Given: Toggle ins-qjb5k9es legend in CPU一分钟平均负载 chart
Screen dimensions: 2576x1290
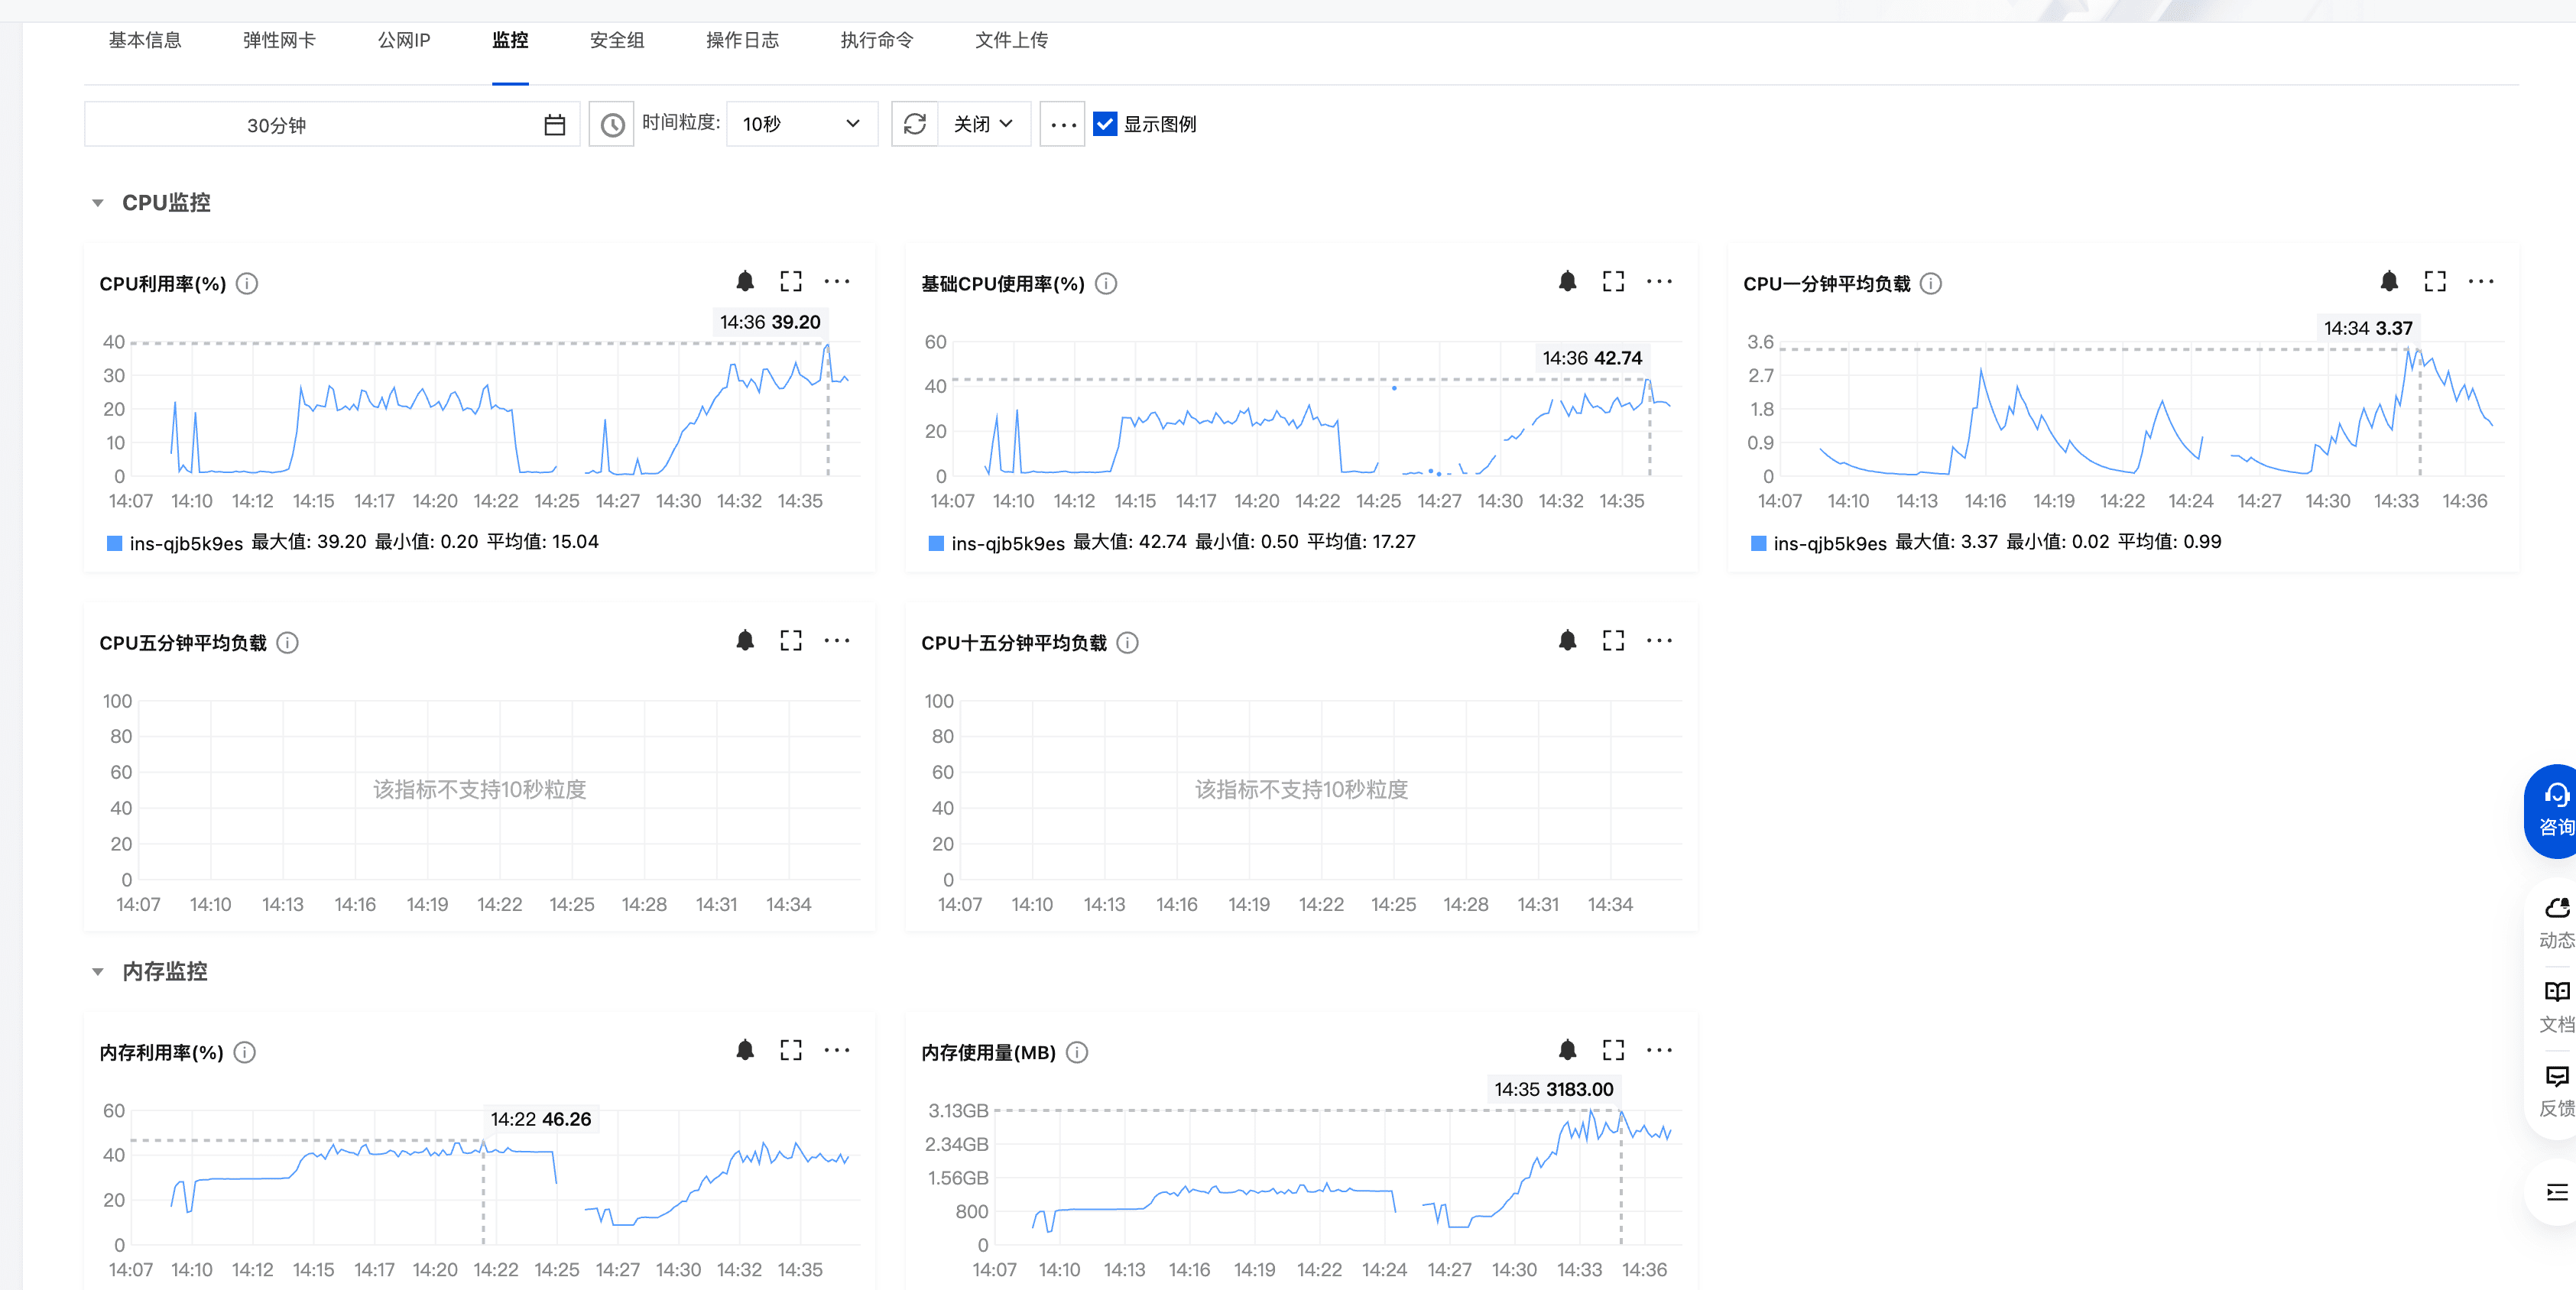Looking at the screenshot, I should point(1829,543).
